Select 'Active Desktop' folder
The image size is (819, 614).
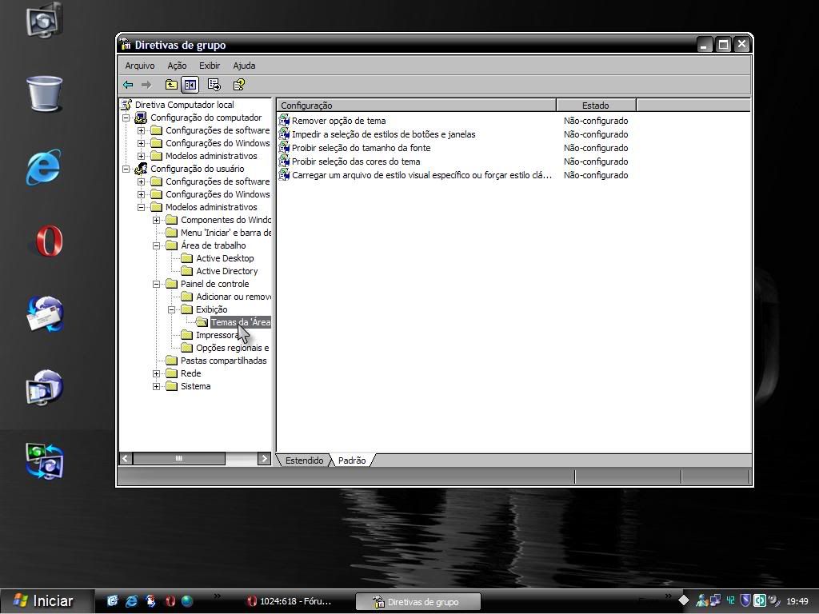225,258
